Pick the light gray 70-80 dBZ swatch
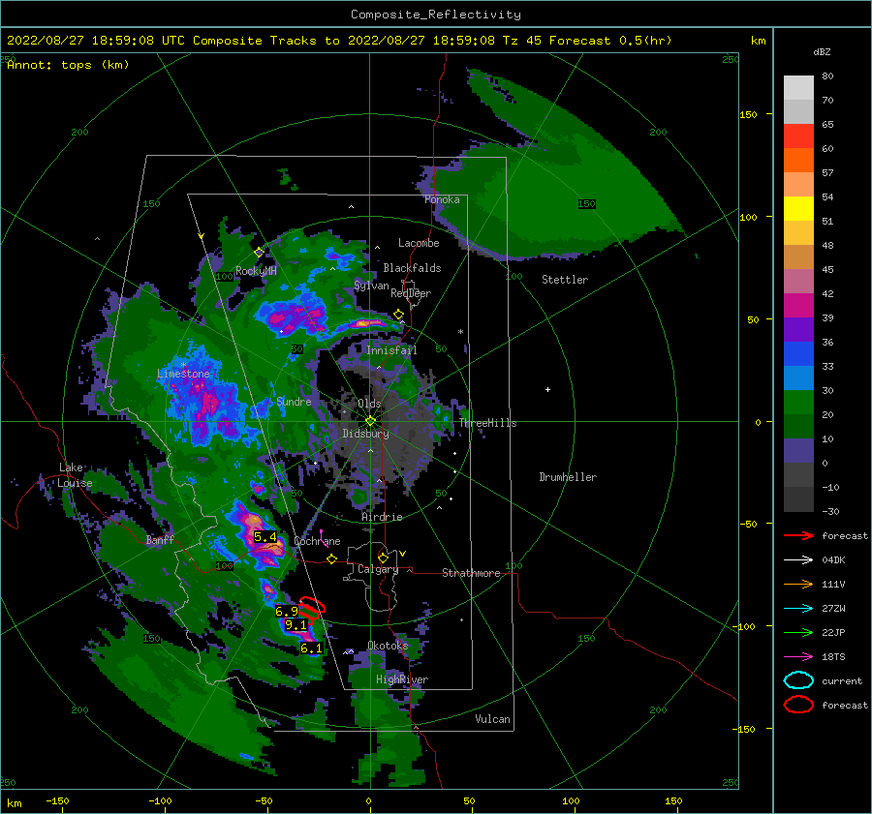Screen dimensions: 872x814 click(x=798, y=88)
